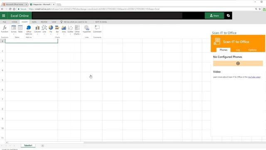Open the Skype icon in header
Screen dimensions: 266x150
[228, 16]
